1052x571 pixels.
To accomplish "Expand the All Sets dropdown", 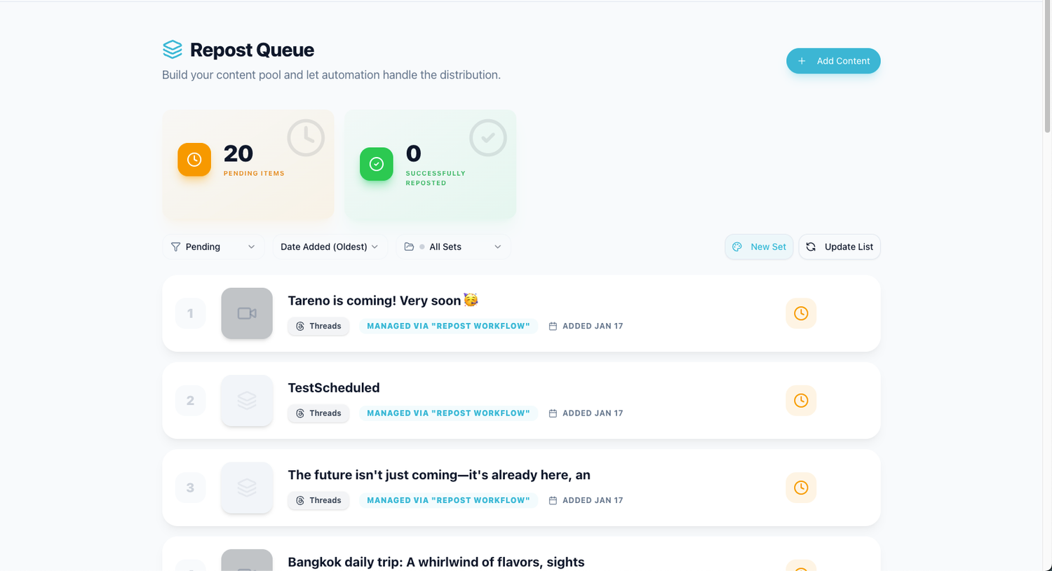I will pos(453,247).
